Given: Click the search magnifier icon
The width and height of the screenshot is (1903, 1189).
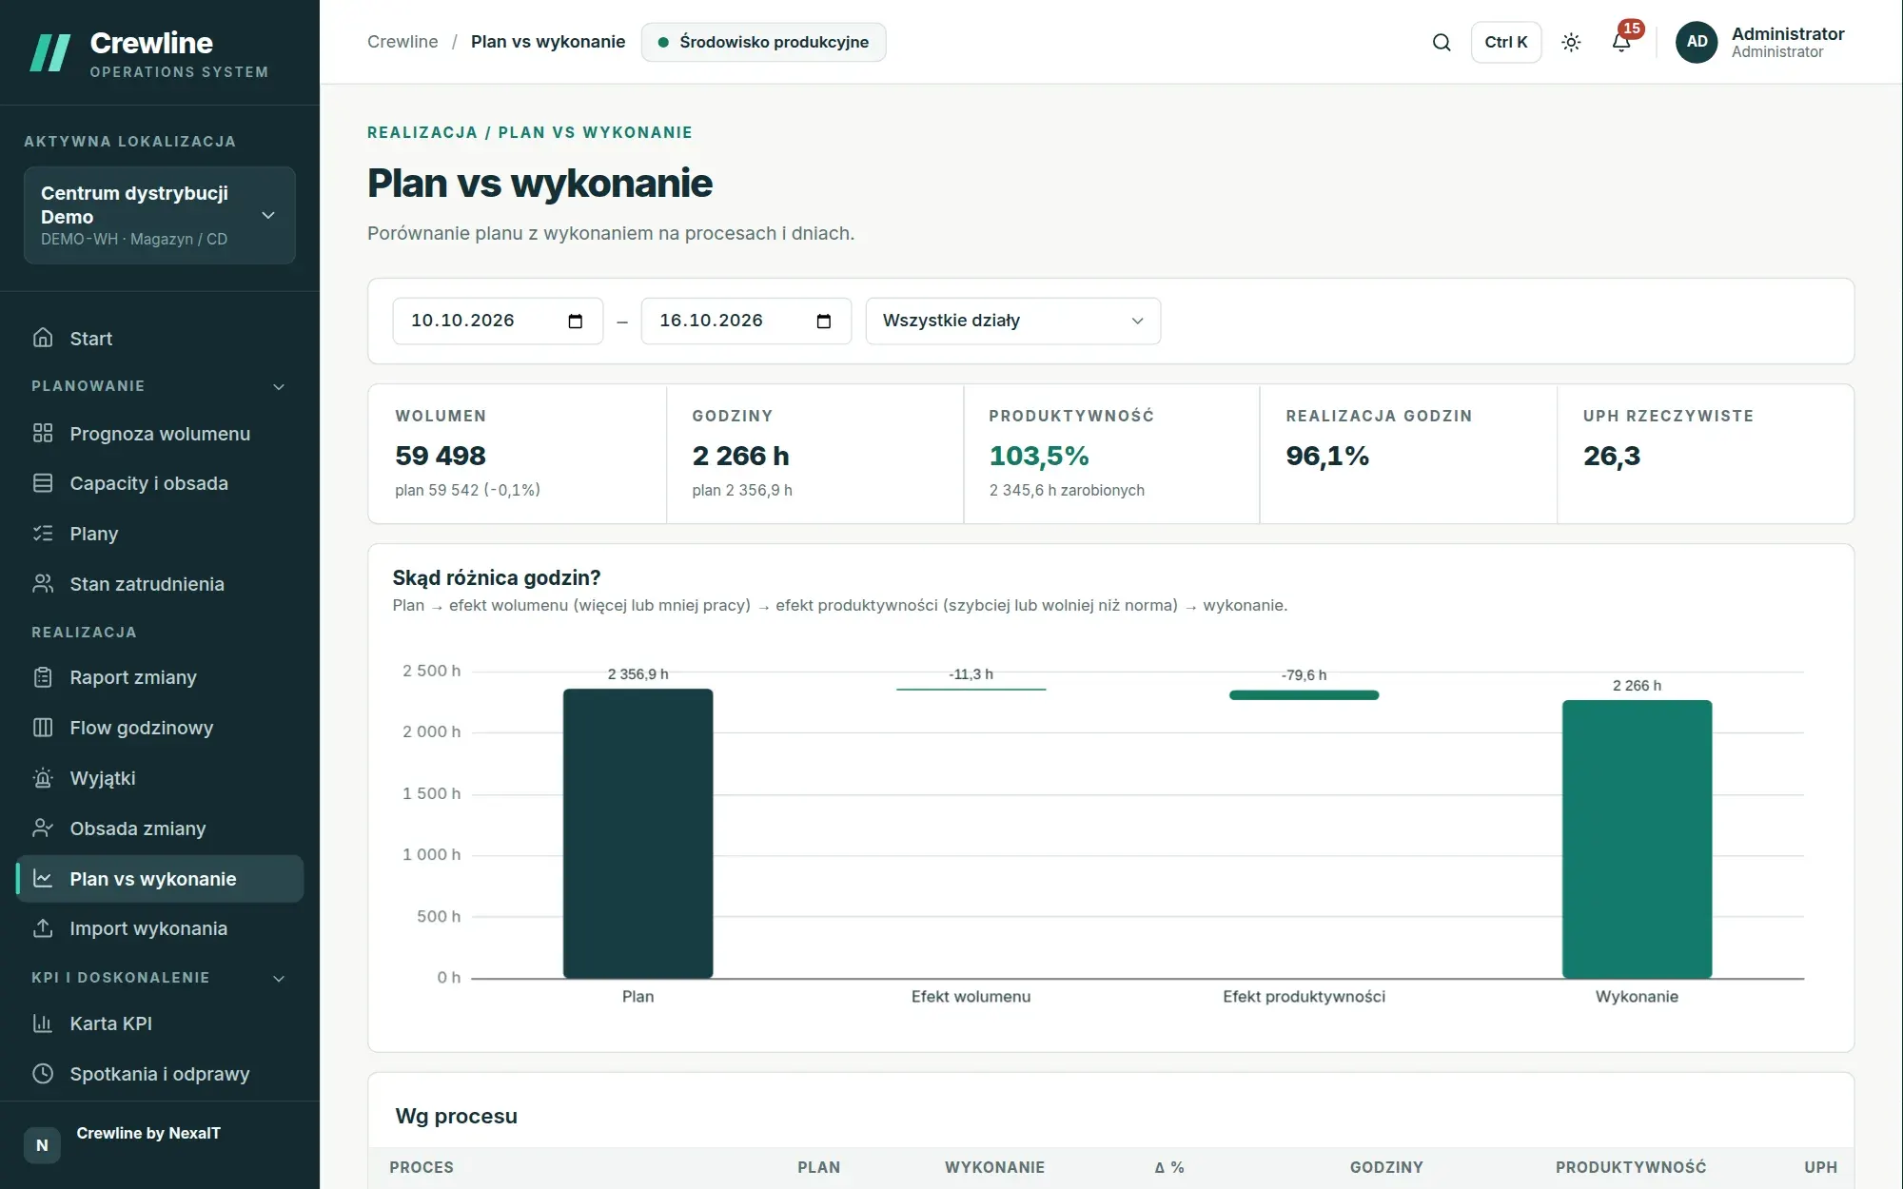Looking at the screenshot, I should (x=1442, y=42).
